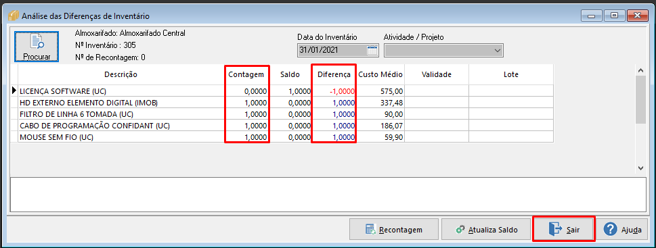The image size is (656, 248).
Task: Click the Sair exit button
Action: 563,229
